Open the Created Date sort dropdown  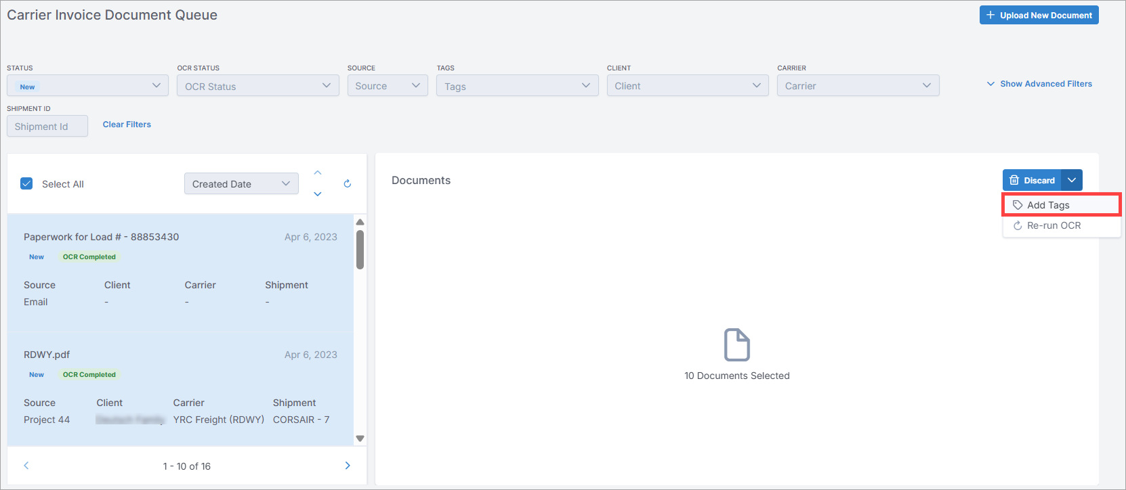click(x=241, y=183)
